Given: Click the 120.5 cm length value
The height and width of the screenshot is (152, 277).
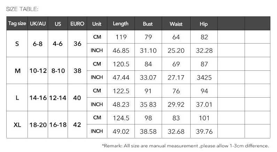Looking at the screenshot, I should 121,64.
